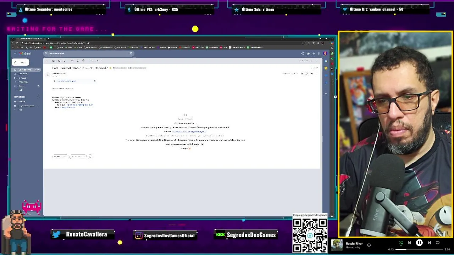Viewport: 454px width, 255px height.
Task: Open Move to folder icon
Action: point(91,61)
